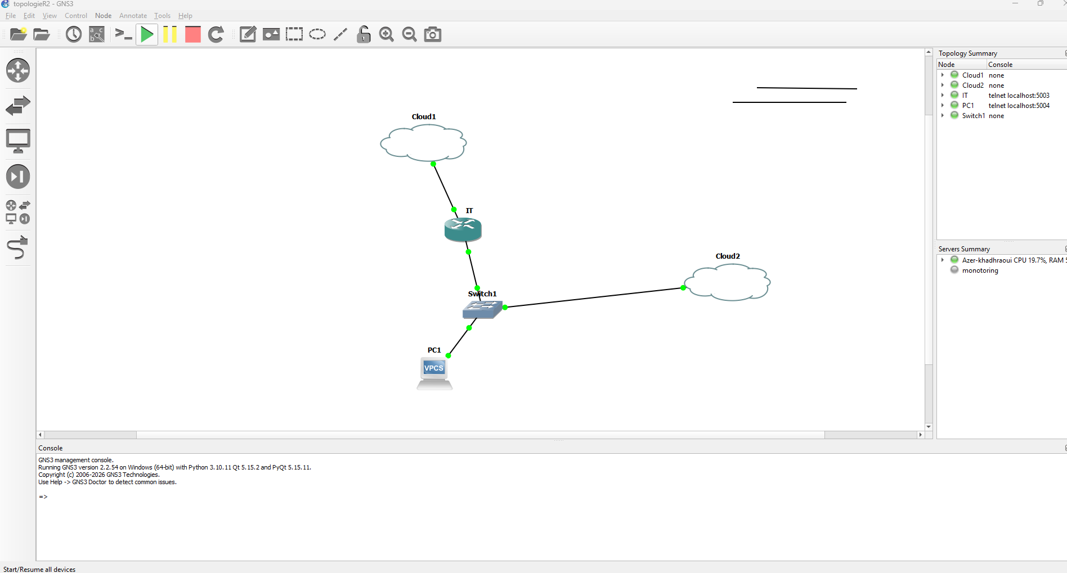This screenshot has height=573, width=1067.
Task: Expand Cloud1 in Topology Summary
Action: (x=943, y=75)
